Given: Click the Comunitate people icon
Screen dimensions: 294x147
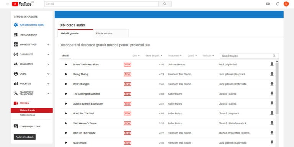Looking at the screenshot, I should [16, 64].
